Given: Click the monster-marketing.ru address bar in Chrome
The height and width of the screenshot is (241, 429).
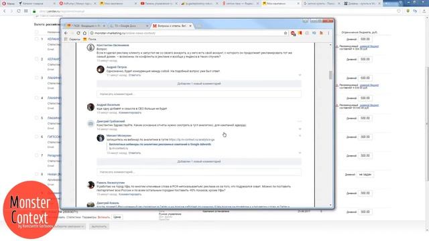Looking at the screenshot, I should click(186, 33).
